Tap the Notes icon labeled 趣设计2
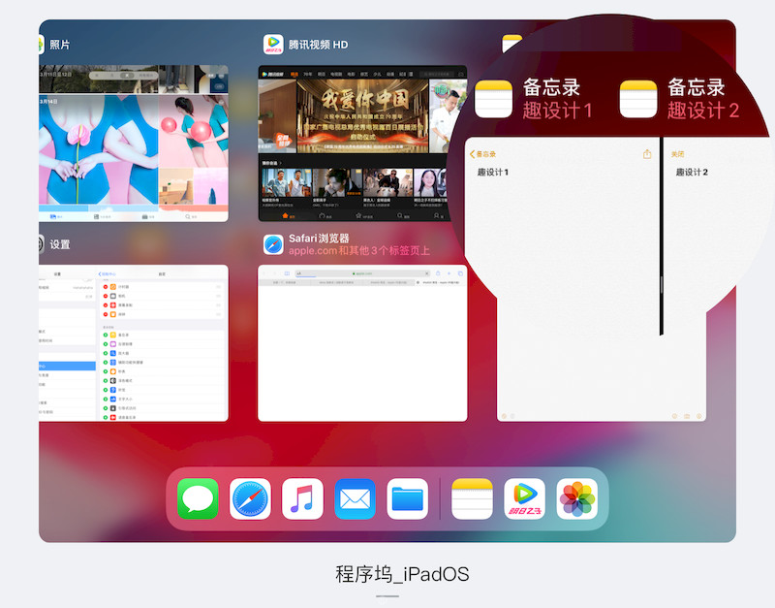 [638, 99]
